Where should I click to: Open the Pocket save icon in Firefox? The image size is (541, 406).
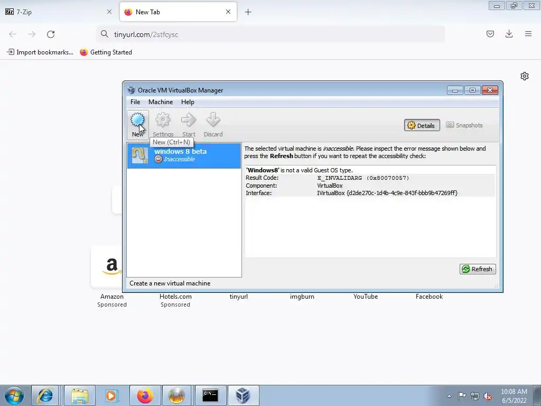point(490,34)
